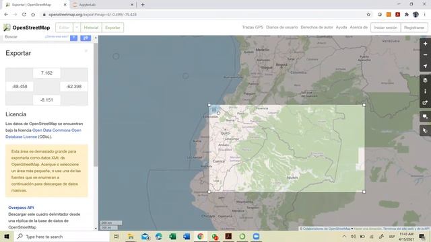431x242 pixels.
Task: Click the OpenStreetMap logo
Action: tap(27, 28)
